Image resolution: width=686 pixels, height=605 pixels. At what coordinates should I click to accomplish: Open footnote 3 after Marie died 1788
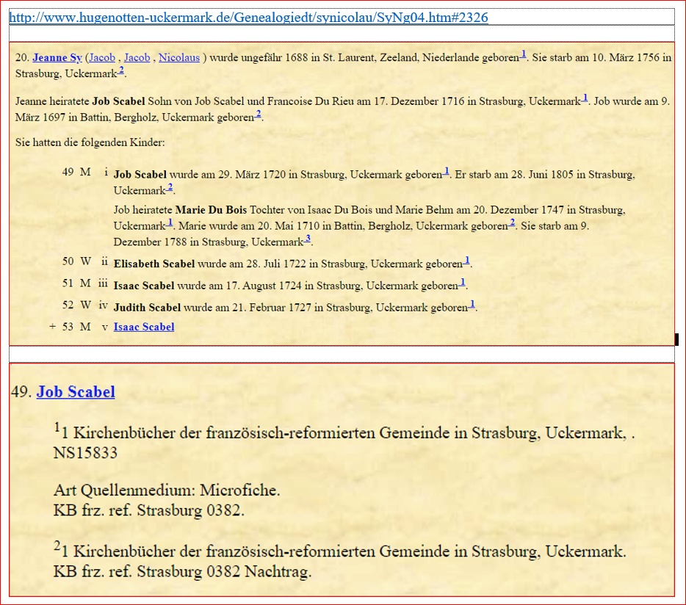[308, 239]
